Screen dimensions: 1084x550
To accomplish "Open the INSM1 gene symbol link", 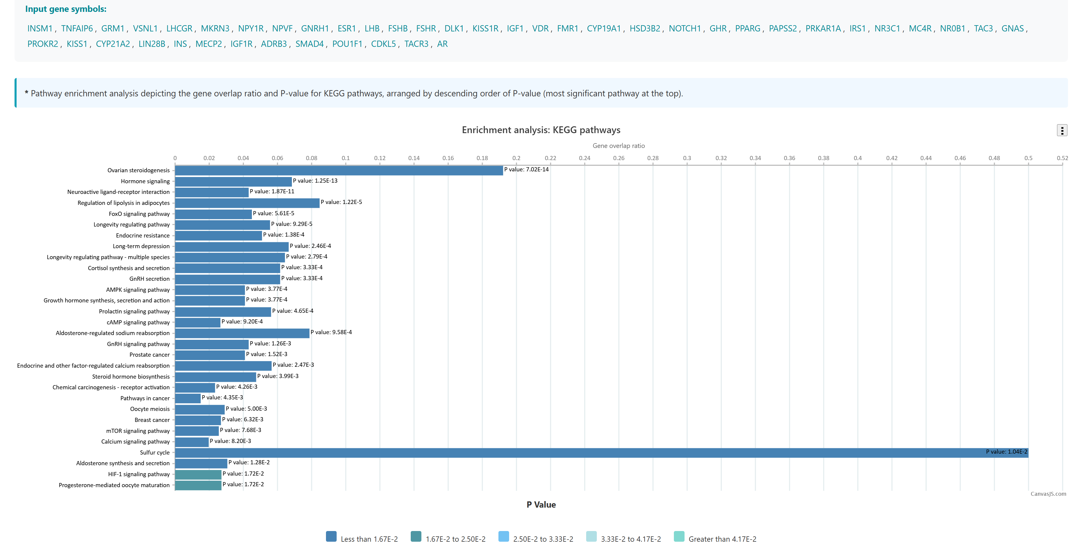I will coord(40,29).
